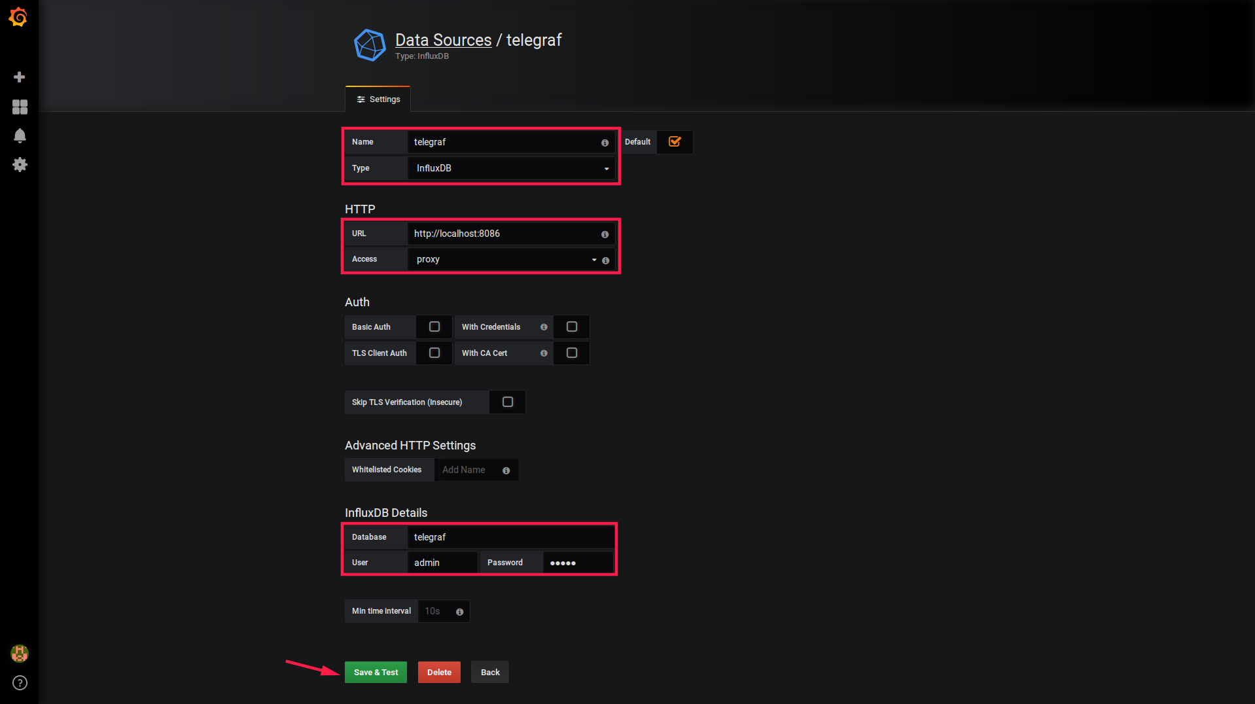
Task: Show info for Whitelisted Cookies field
Action: [x=506, y=470]
